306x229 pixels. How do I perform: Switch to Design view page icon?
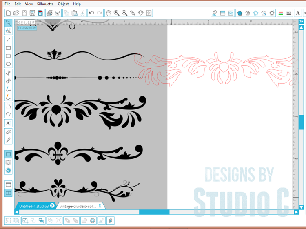8,154
